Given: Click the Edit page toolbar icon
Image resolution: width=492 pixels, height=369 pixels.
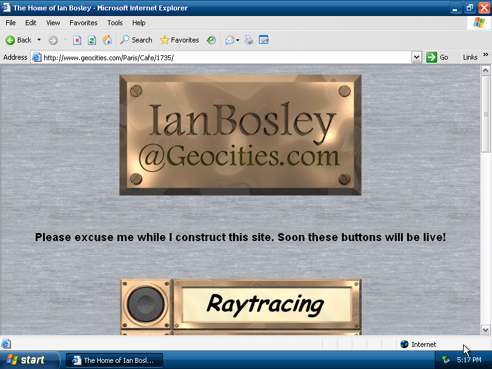Looking at the screenshot, I should pyautogui.click(x=264, y=40).
